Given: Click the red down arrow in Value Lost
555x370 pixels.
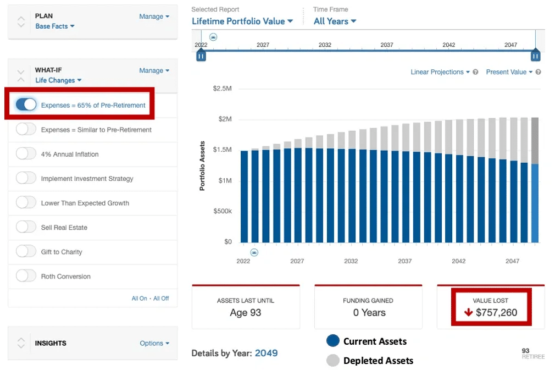Looking at the screenshot, I should [x=468, y=312].
